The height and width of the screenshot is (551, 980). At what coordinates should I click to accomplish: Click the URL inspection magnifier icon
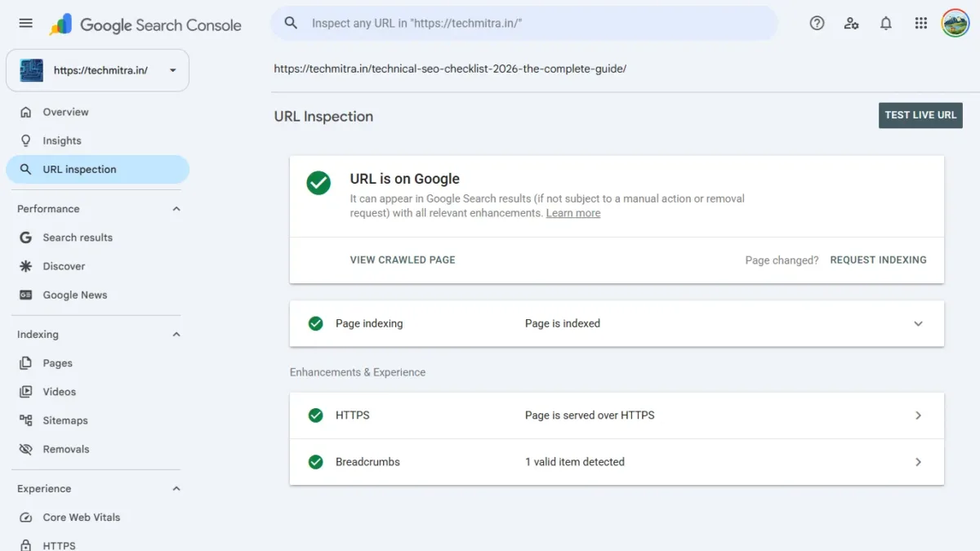[26, 169]
